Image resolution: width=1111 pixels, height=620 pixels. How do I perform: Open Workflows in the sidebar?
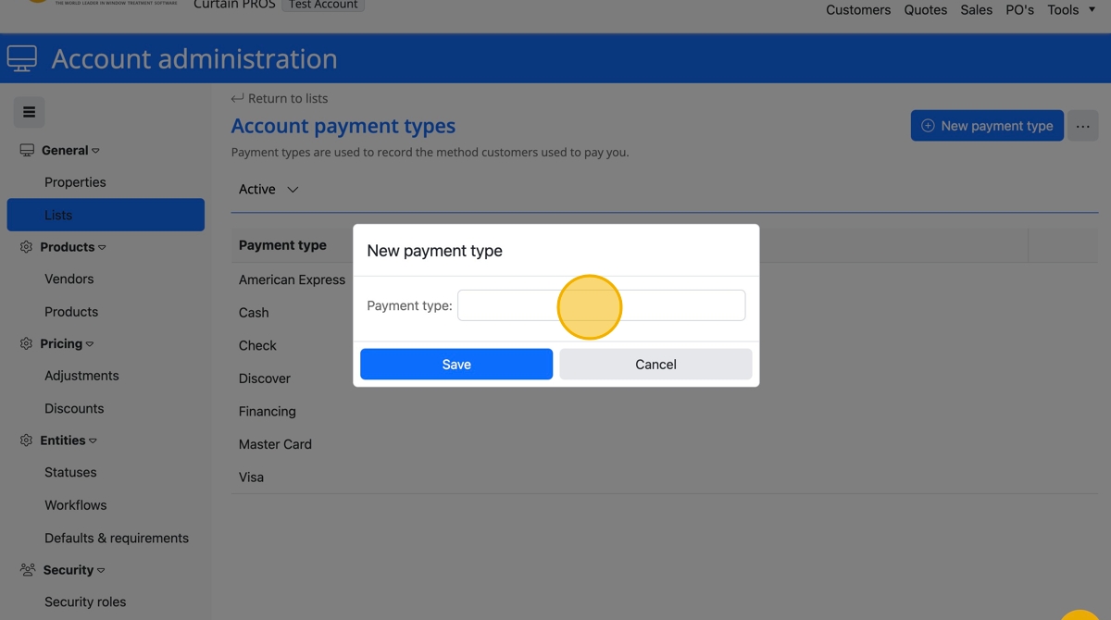[75, 505]
